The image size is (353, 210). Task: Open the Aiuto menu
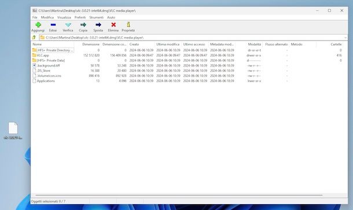[x=111, y=17]
